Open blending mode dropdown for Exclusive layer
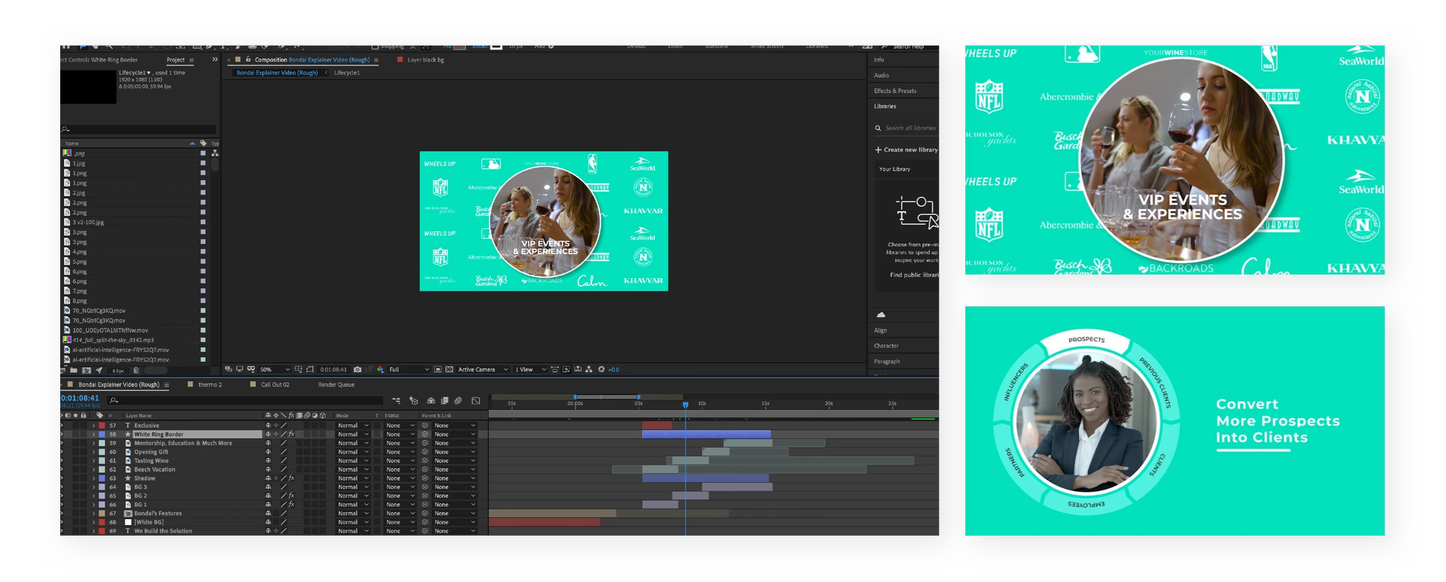Viewport: 1446px width, 582px height. coord(353,425)
